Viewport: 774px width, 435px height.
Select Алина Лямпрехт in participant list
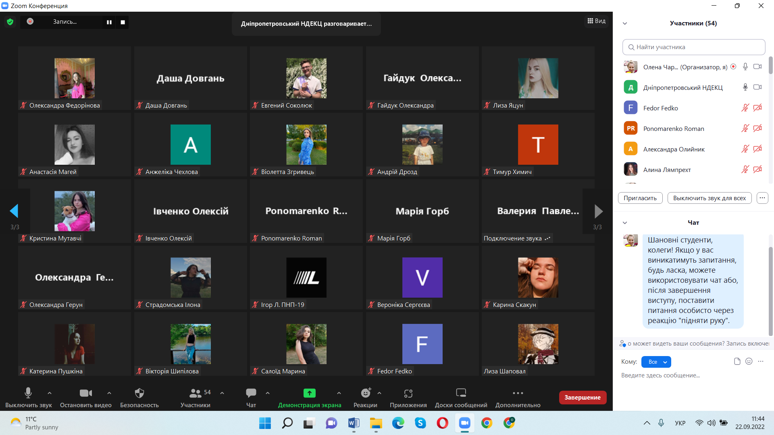click(x=693, y=170)
